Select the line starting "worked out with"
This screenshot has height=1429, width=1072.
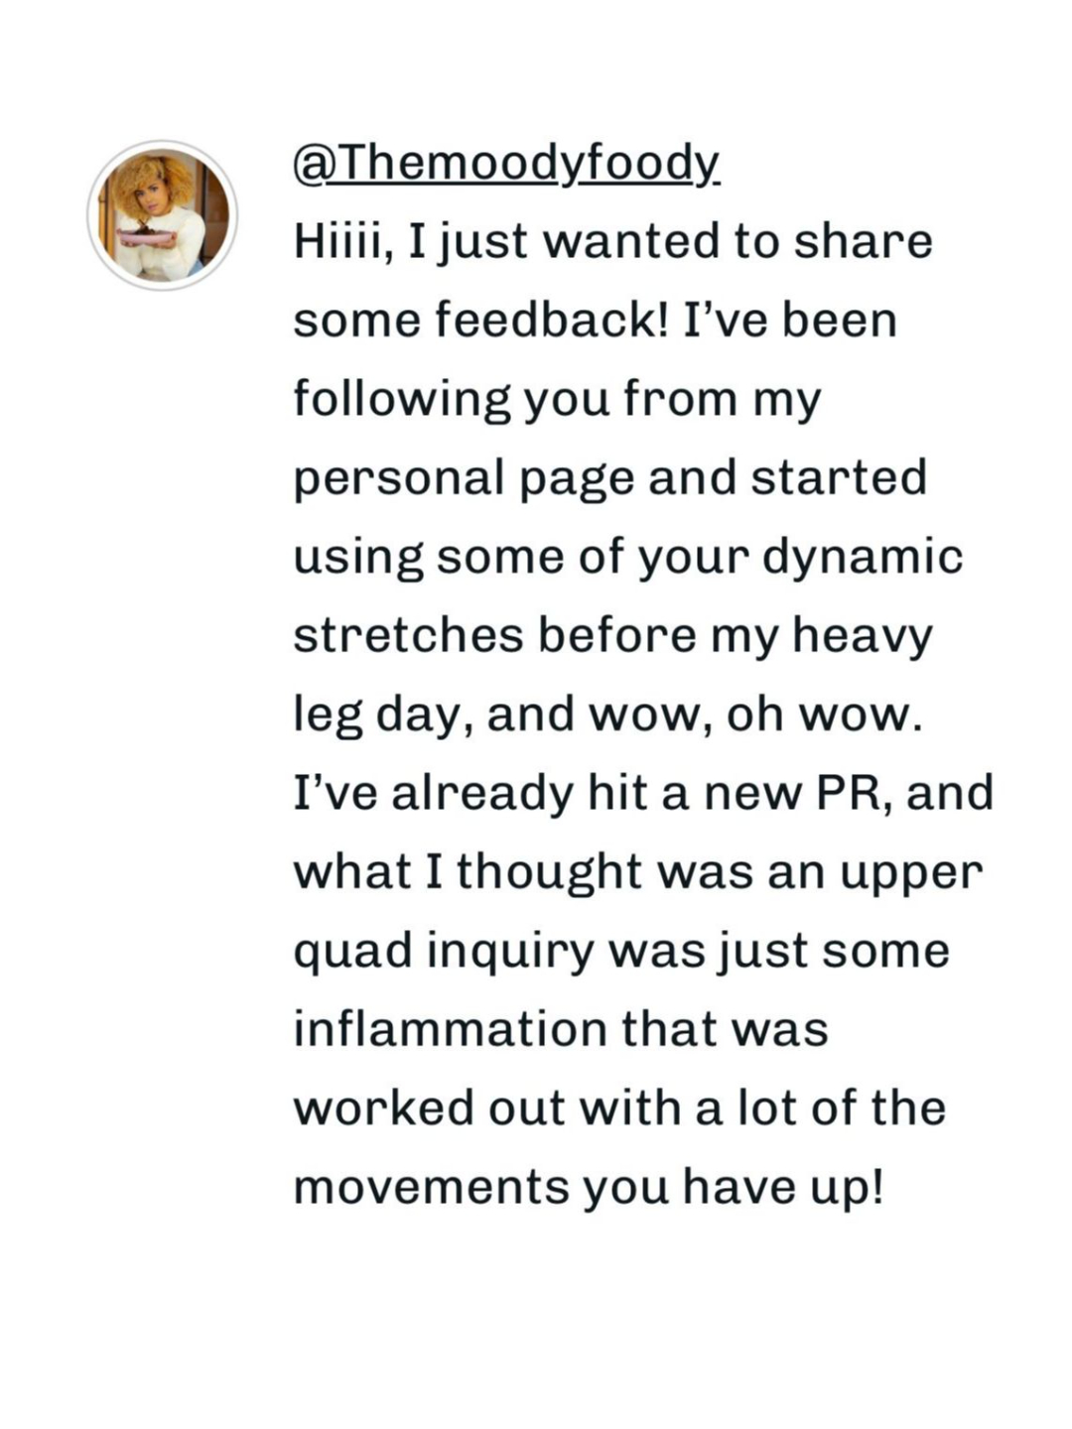[x=619, y=1108]
